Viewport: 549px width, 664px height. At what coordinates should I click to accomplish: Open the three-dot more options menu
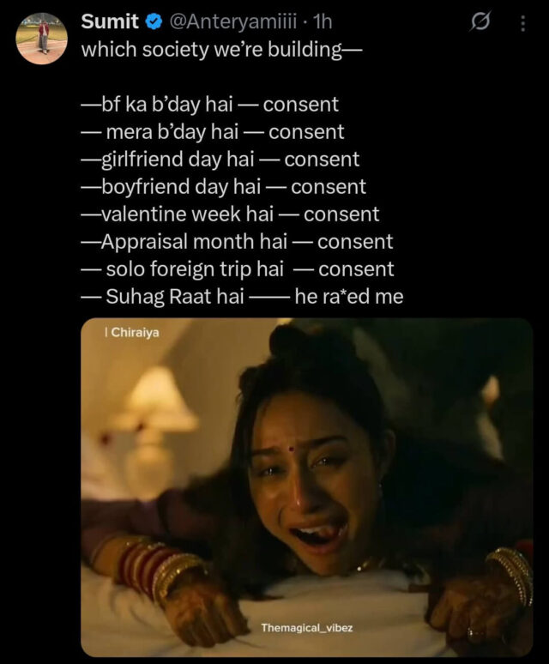(x=523, y=23)
